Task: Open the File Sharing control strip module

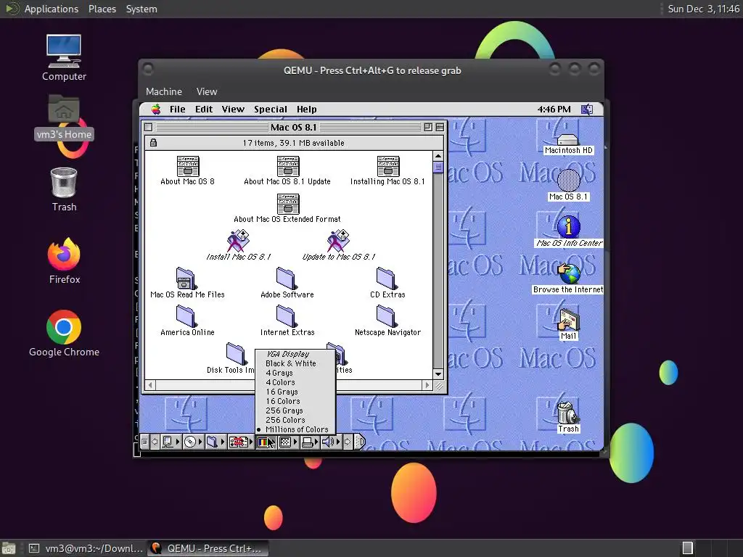Action: 215,442
